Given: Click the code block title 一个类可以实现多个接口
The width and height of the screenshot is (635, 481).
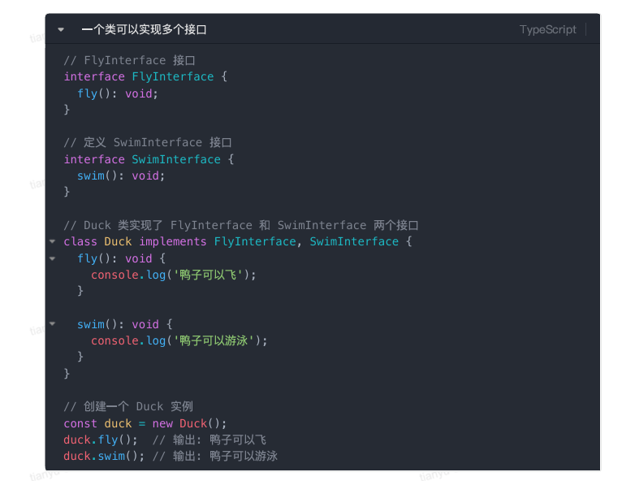Looking at the screenshot, I should [145, 29].
